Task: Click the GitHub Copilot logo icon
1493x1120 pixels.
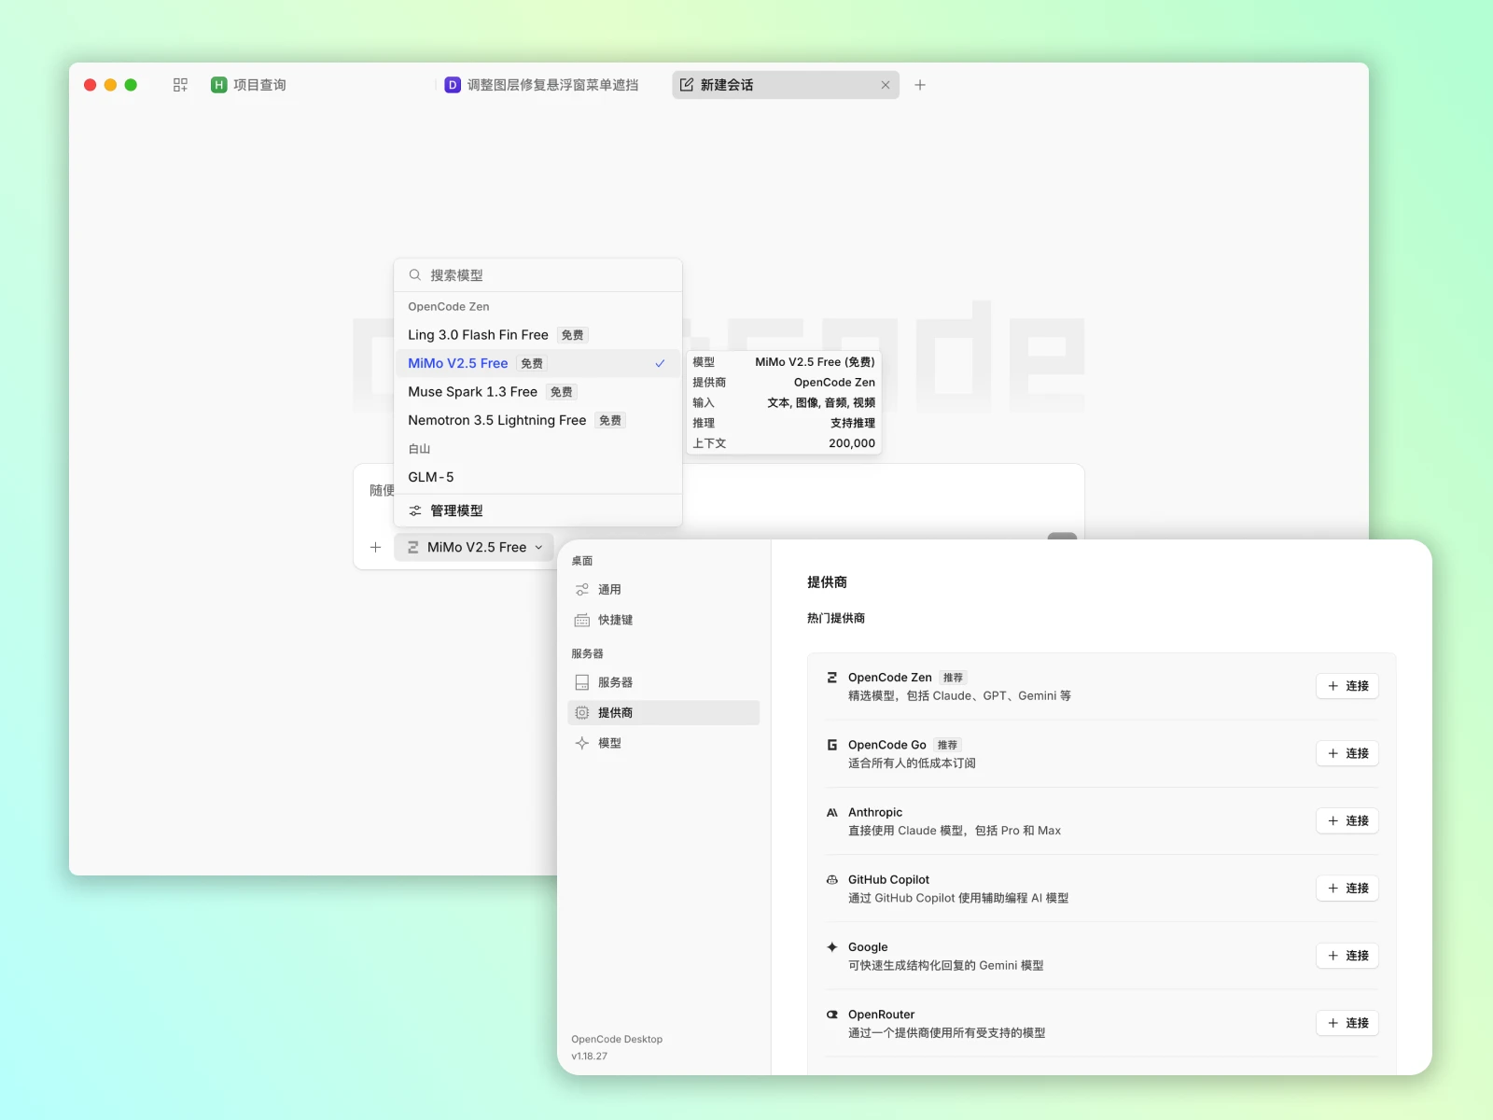Action: pyautogui.click(x=832, y=879)
